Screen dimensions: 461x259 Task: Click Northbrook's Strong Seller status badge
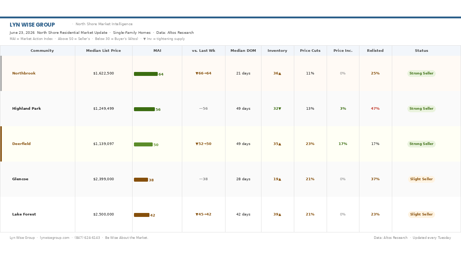point(421,73)
